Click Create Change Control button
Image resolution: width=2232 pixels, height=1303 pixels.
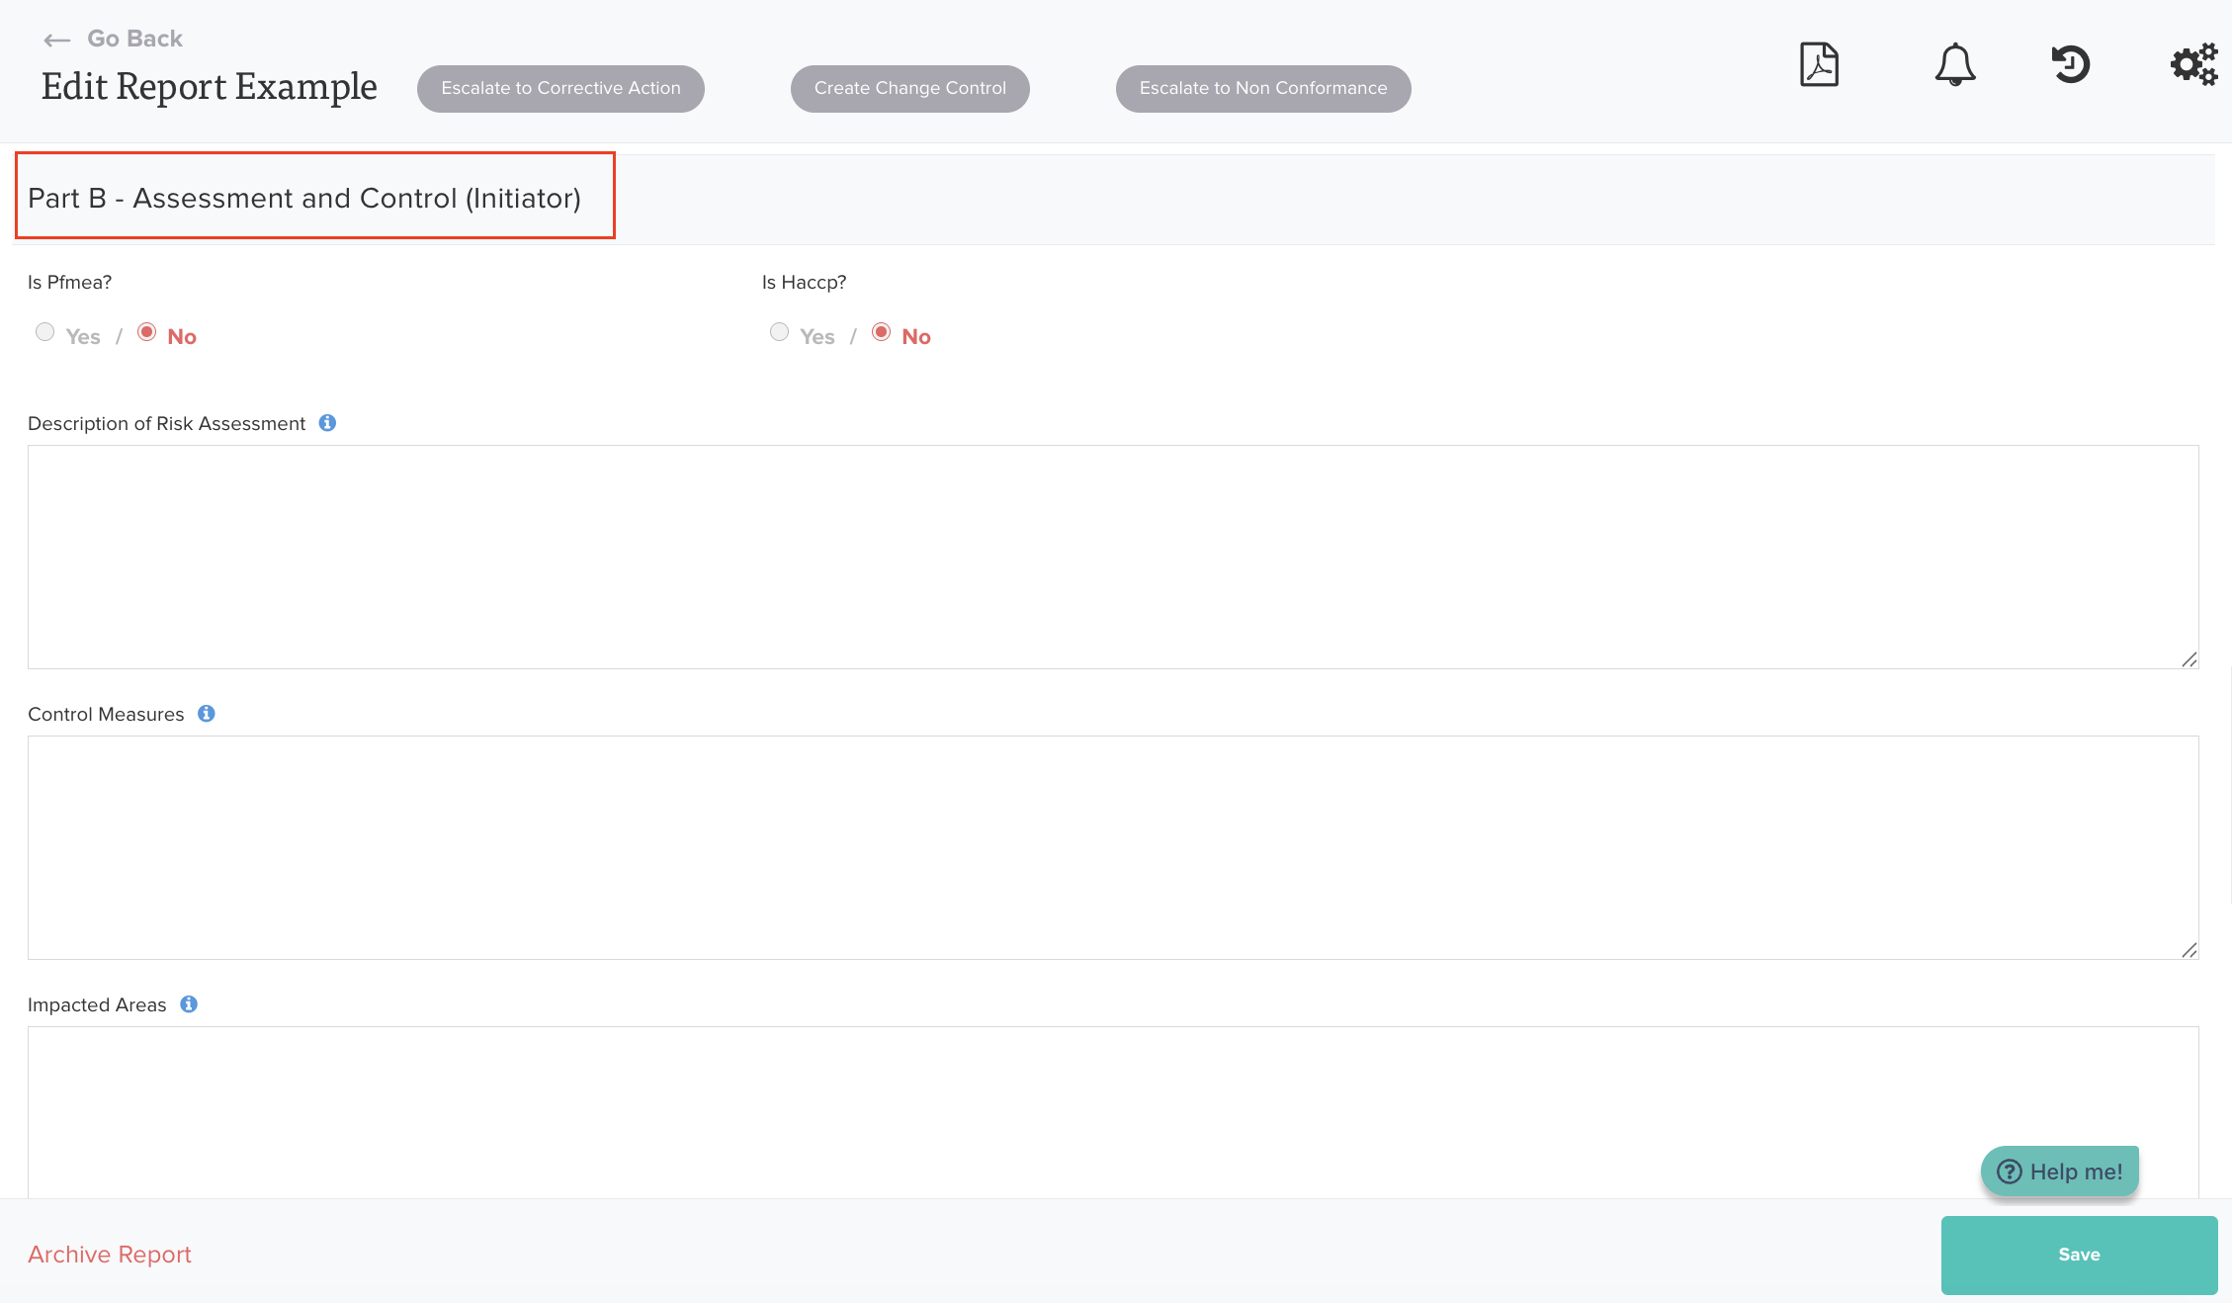(x=909, y=89)
